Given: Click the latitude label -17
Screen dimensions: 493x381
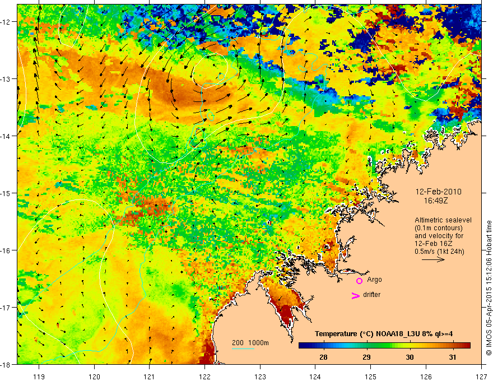Looking at the screenshot, I should click(6, 307).
